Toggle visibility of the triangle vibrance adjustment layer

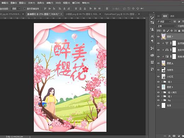pyautogui.click(x=159, y=43)
